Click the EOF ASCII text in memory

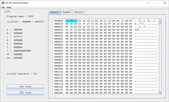click(x=137, y=30)
